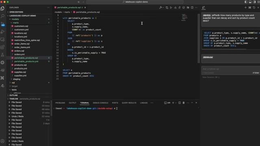Collapse the LAKEHOUSE-COPILOT-DEMO folder root
The height and width of the screenshot is (146, 260).
(23, 15)
